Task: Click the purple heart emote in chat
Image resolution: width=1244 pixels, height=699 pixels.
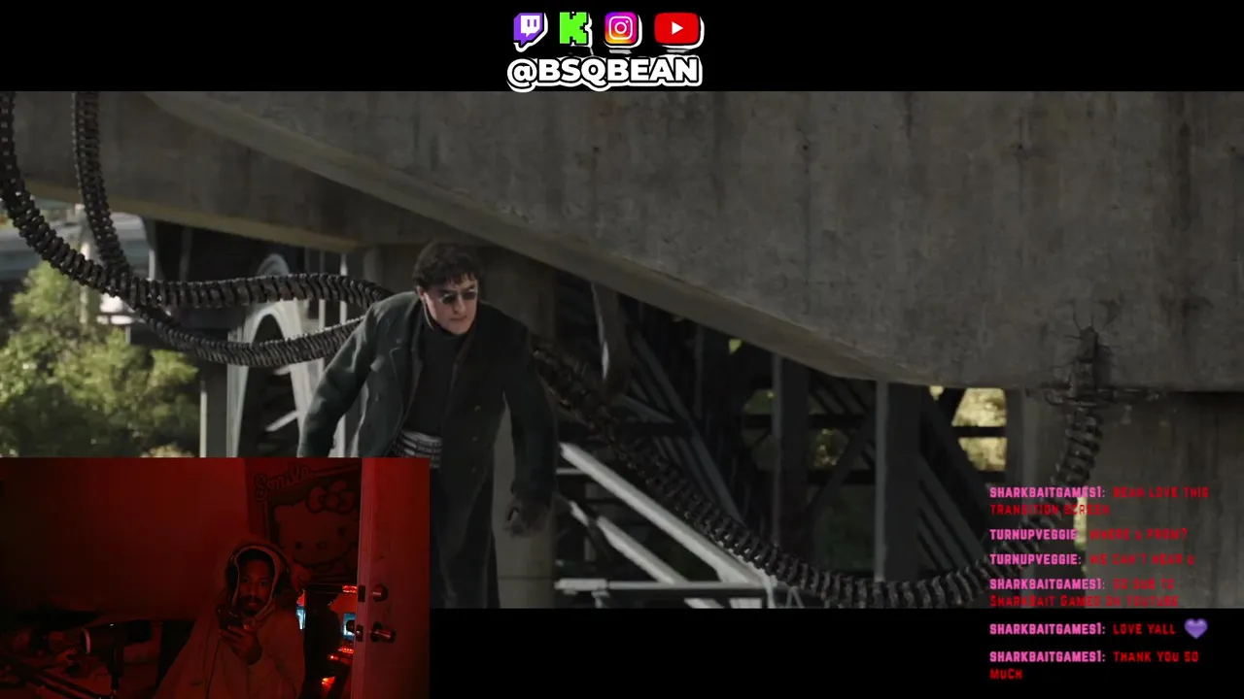Action: (1195, 629)
